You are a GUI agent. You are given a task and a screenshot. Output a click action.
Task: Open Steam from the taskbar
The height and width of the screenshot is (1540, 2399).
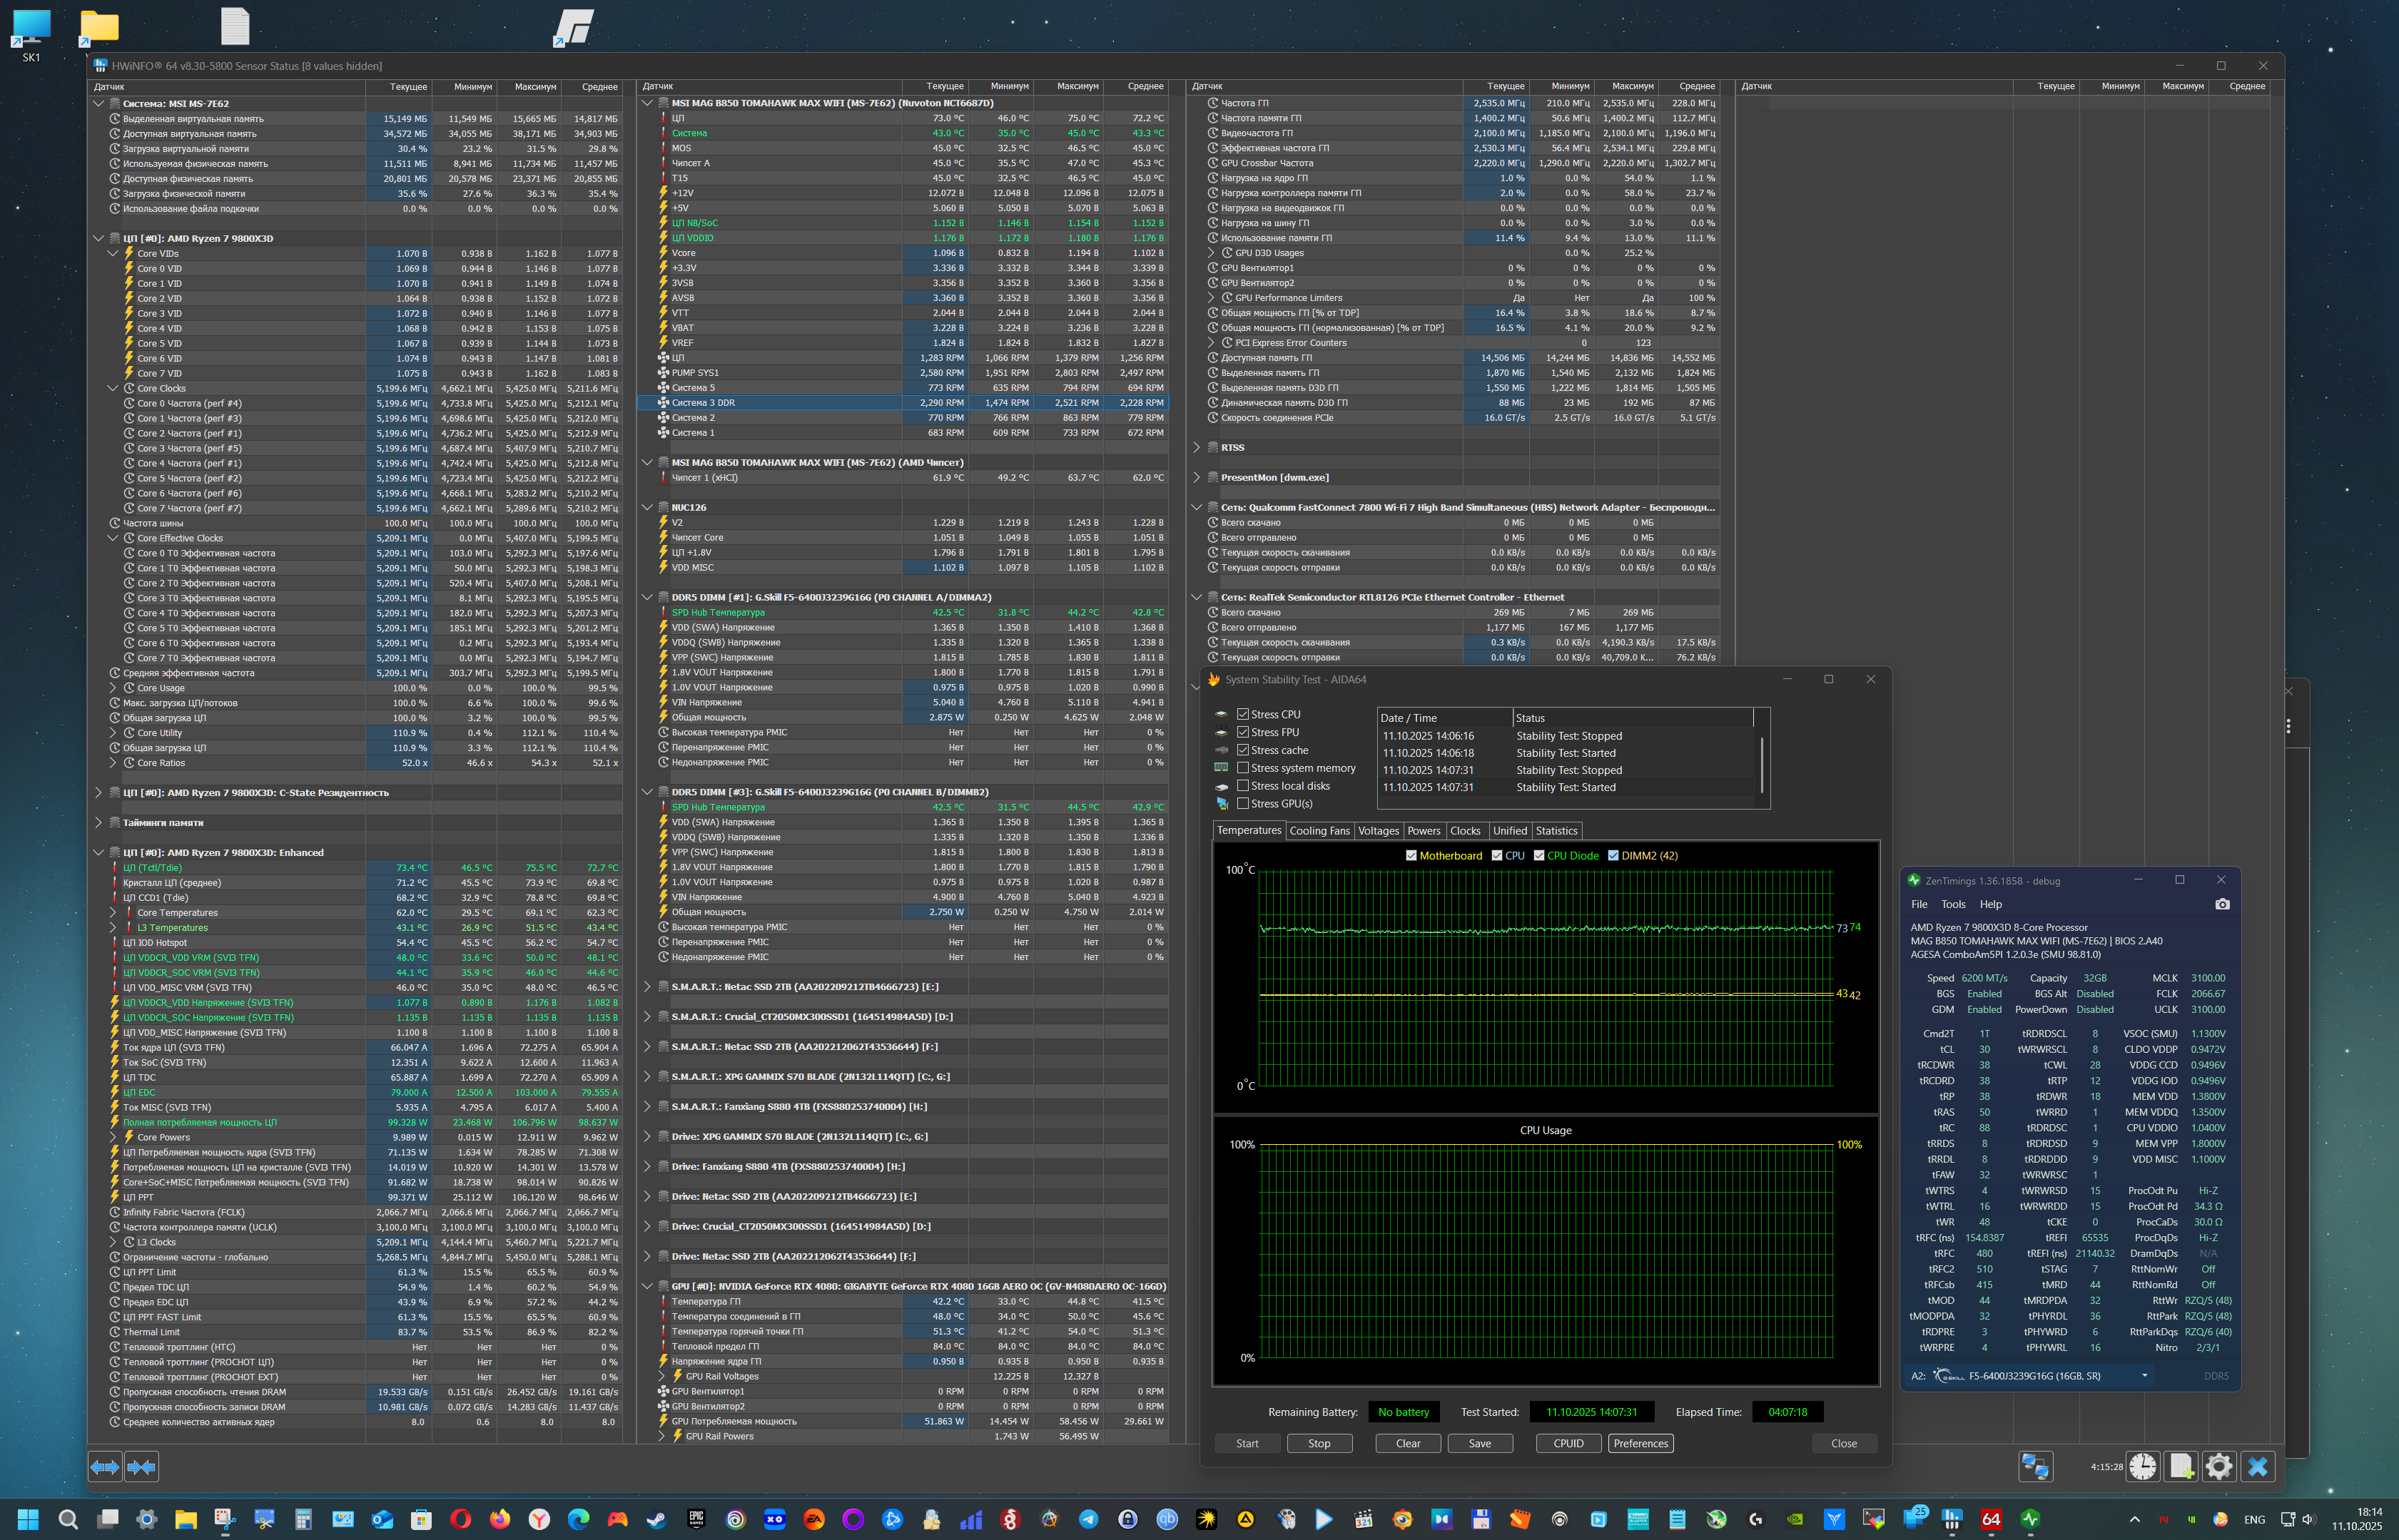tap(656, 1520)
